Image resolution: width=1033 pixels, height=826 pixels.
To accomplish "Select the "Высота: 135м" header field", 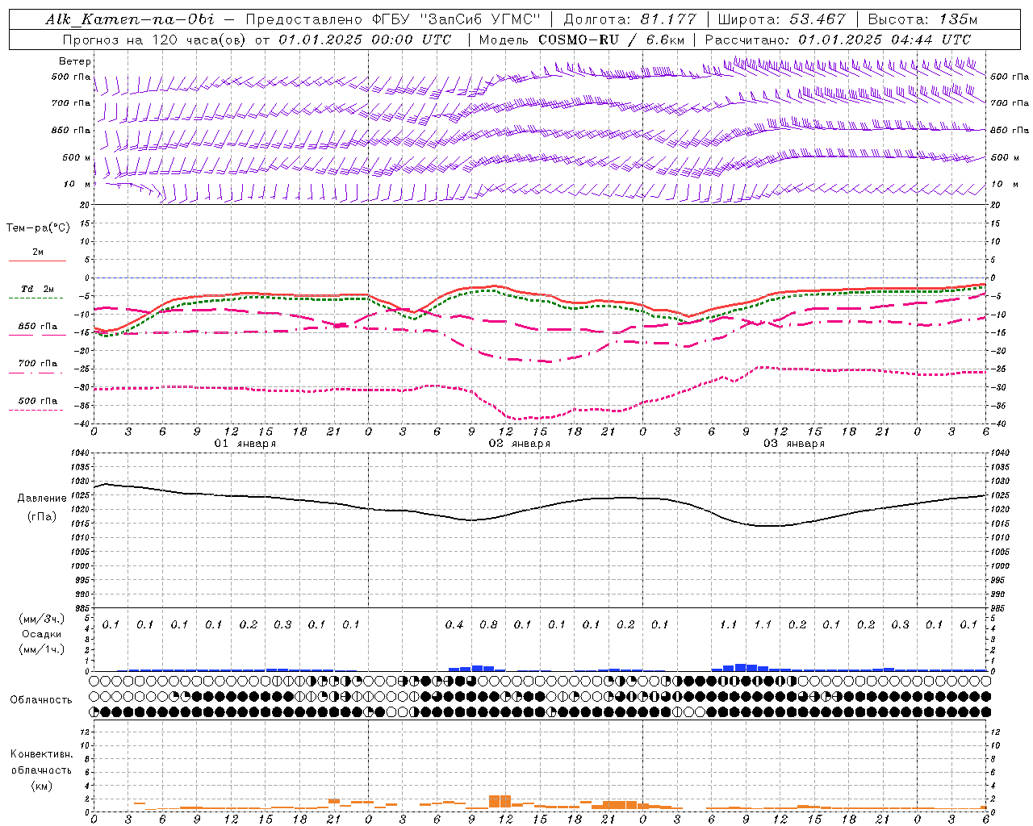I will (922, 19).
